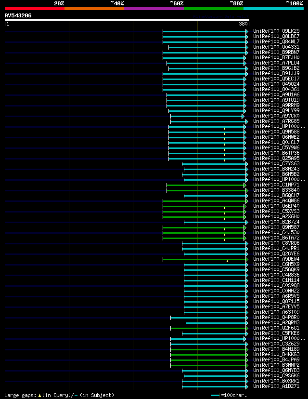Select hit label UniRef100_Q2F6G1
This screenshot has height=399, width=308.
tap(276, 328)
